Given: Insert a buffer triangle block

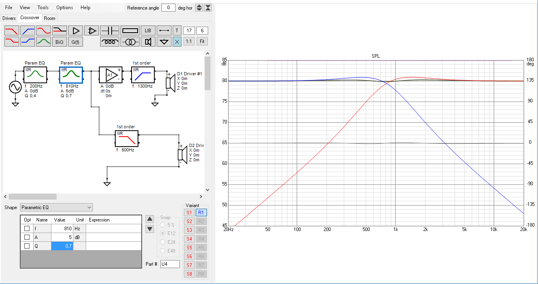Looking at the screenshot, I should 75,31.
